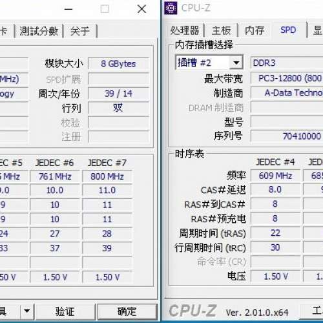Click tRC value 37 in JEDEC #6
323x323 pixels.
click(x=55, y=248)
